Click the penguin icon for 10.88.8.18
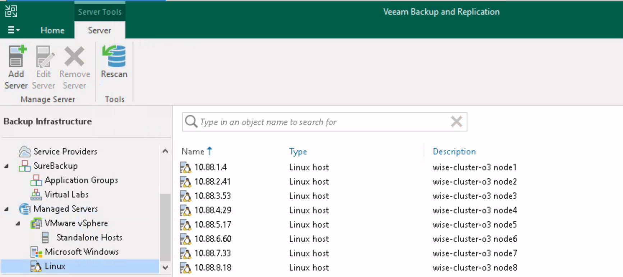 (185, 268)
